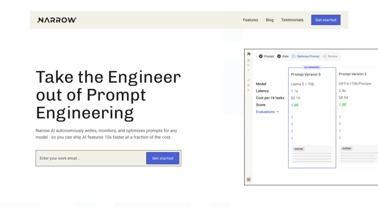Collapse the Evaluations chevron
The image size is (378, 213).
(x=278, y=112)
